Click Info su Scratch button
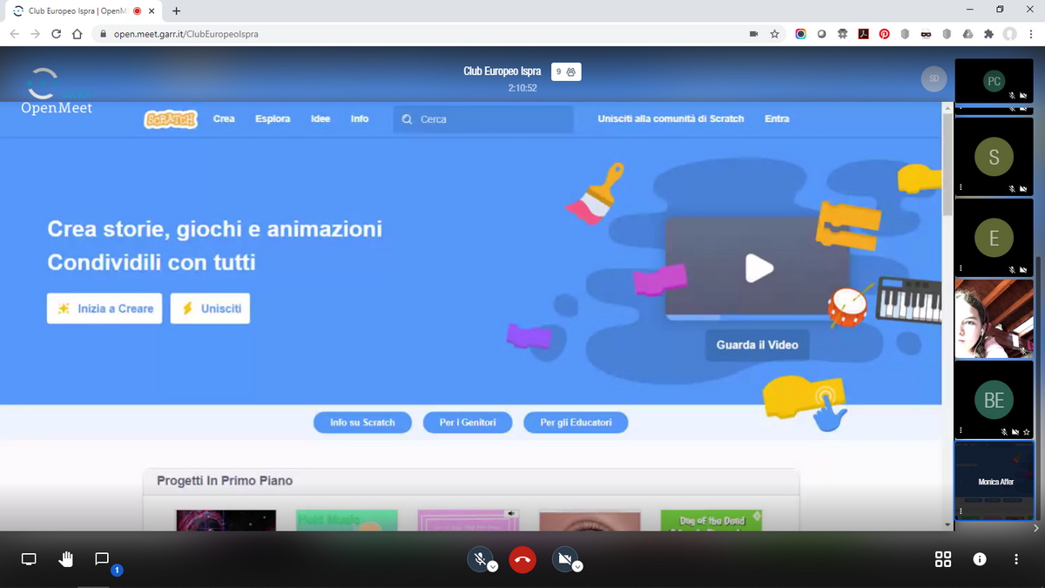The width and height of the screenshot is (1045, 588). click(362, 422)
